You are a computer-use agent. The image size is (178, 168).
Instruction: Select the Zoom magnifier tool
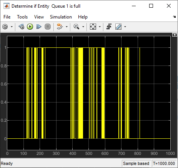click(77, 27)
